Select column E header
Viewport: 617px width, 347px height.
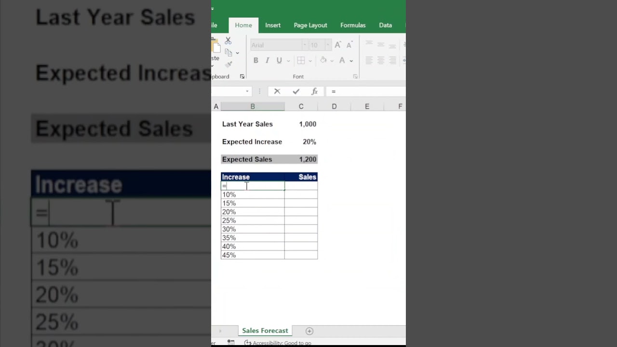pyautogui.click(x=367, y=107)
